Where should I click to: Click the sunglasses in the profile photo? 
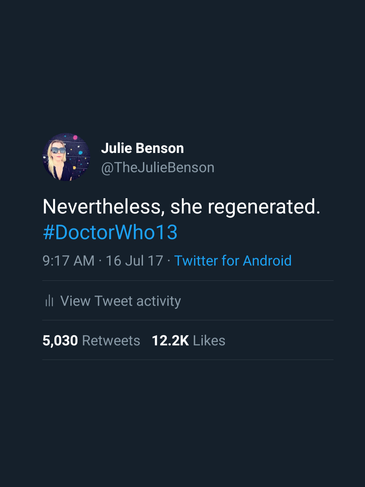[x=58, y=150]
